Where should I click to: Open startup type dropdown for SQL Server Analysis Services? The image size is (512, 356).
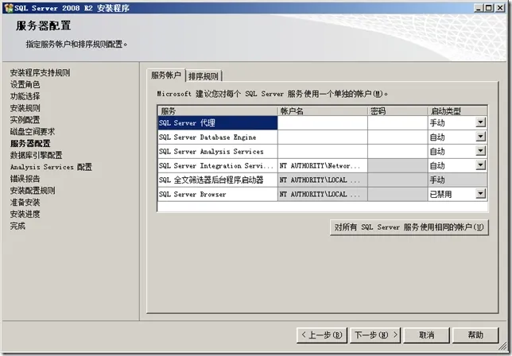pyautogui.click(x=481, y=151)
